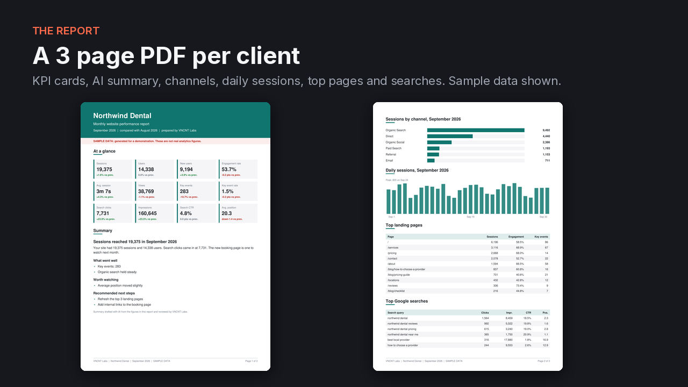Click the /services row in landing pages table
The width and height of the screenshot is (688, 387).
tap(468, 248)
